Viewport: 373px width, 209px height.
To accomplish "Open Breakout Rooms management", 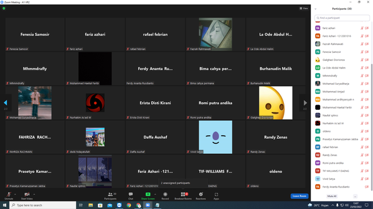I will pyautogui.click(x=183, y=196).
